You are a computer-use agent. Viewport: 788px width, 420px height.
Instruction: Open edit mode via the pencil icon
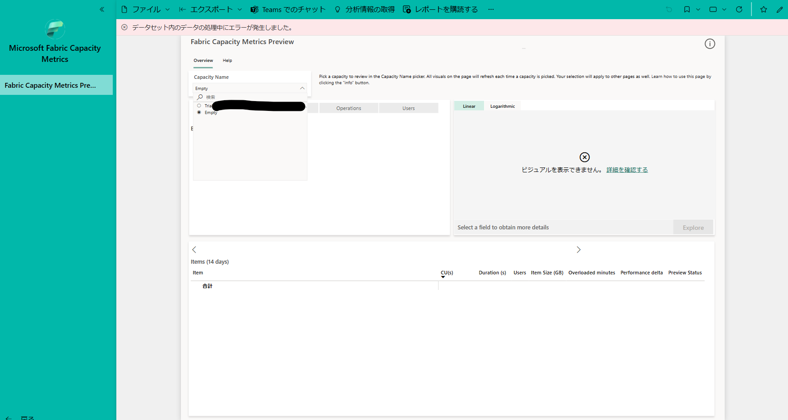click(x=780, y=9)
